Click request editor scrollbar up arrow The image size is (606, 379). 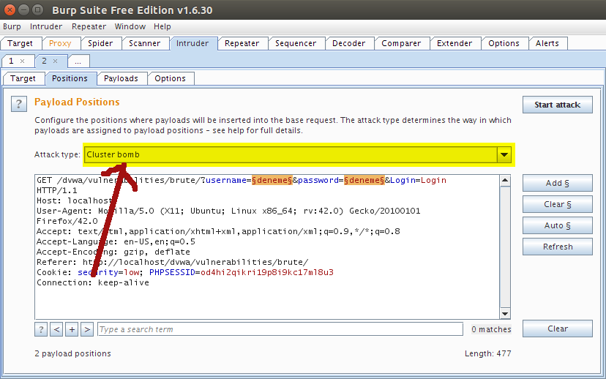pos(505,181)
